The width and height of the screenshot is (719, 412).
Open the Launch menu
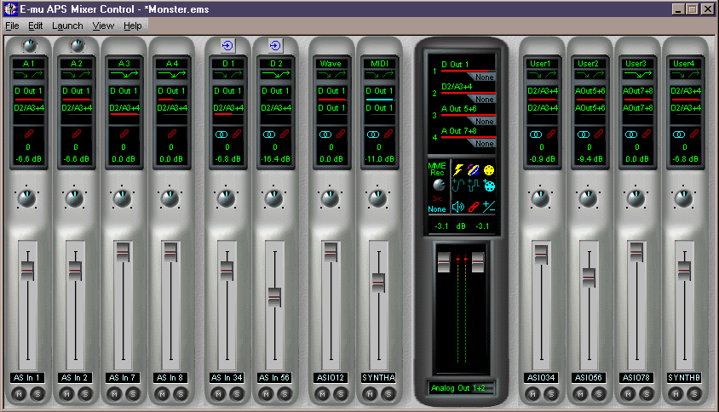coord(67,26)
